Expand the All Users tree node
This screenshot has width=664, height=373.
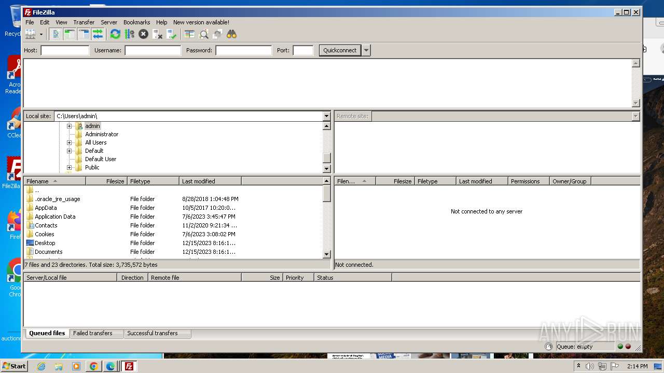[x=69, y=142]
